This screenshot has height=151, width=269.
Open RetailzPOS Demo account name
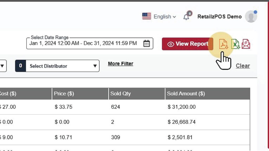click(219, 17)
